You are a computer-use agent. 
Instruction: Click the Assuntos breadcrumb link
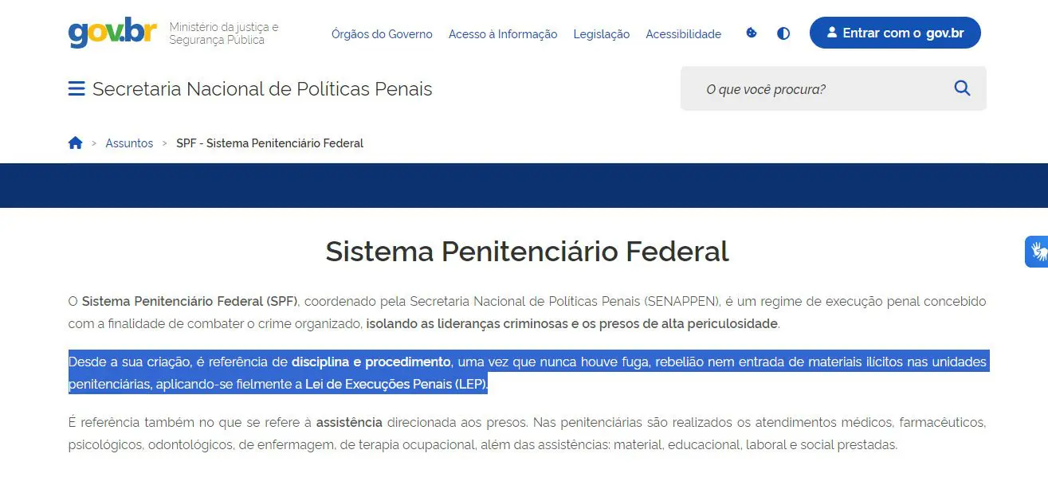click(x=129, y=143)
